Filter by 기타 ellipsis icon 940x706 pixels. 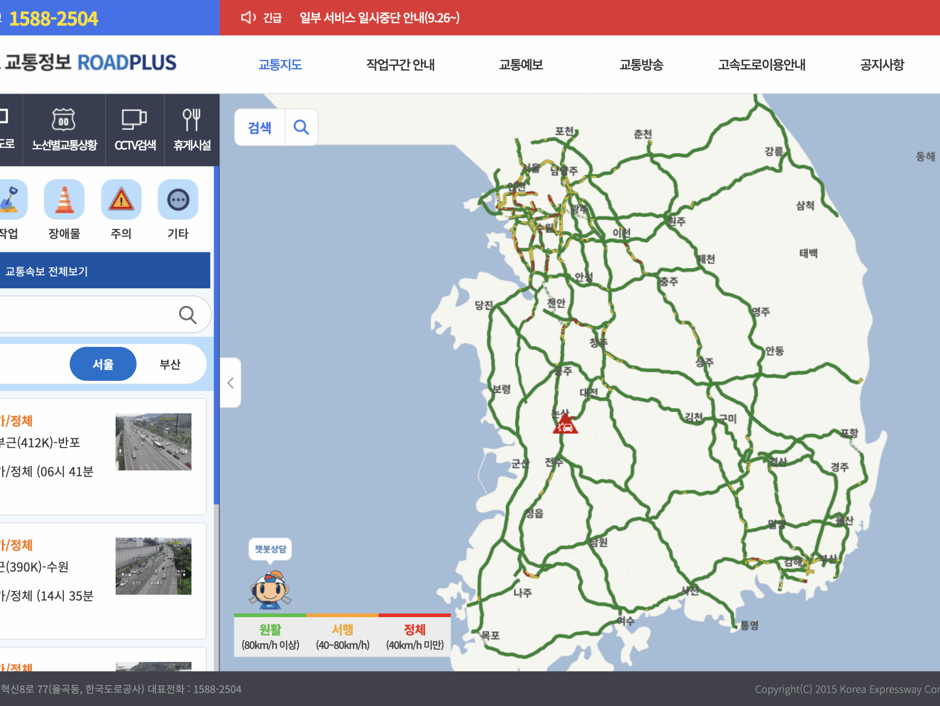pyautogui.click(x=178, y=200)
